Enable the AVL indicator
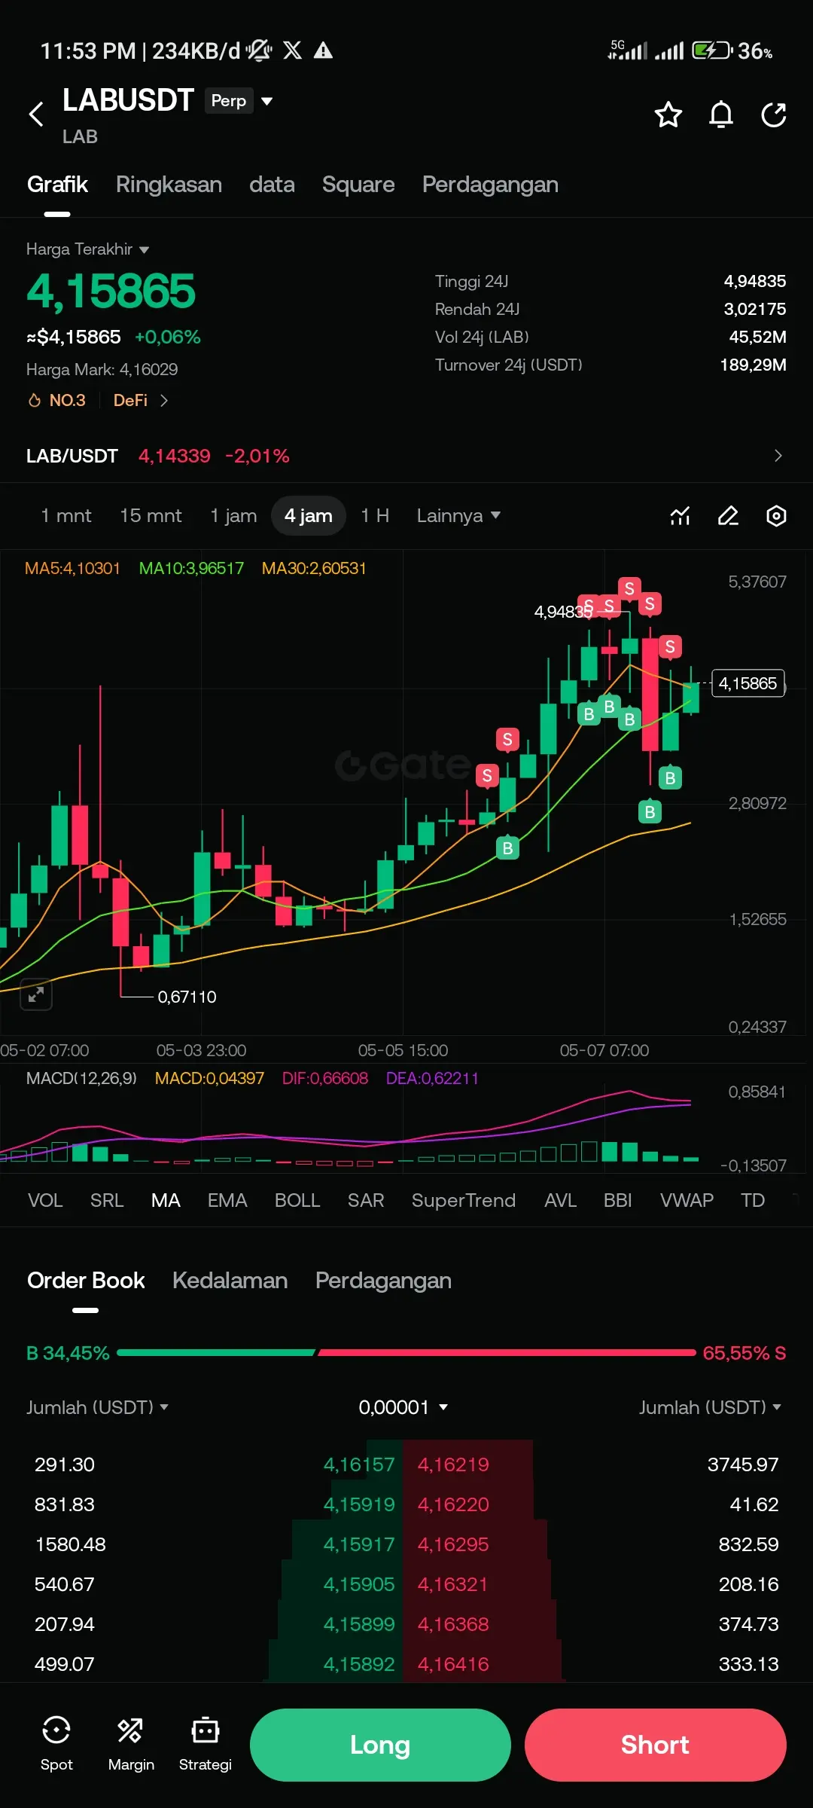Screen dimensions: 813x1808 (x=560, y=1200)
